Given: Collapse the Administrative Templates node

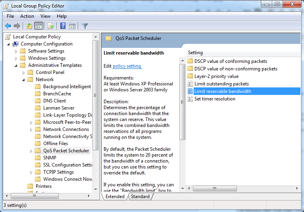Looking at the screenshot, I should (x=16, y=66).
